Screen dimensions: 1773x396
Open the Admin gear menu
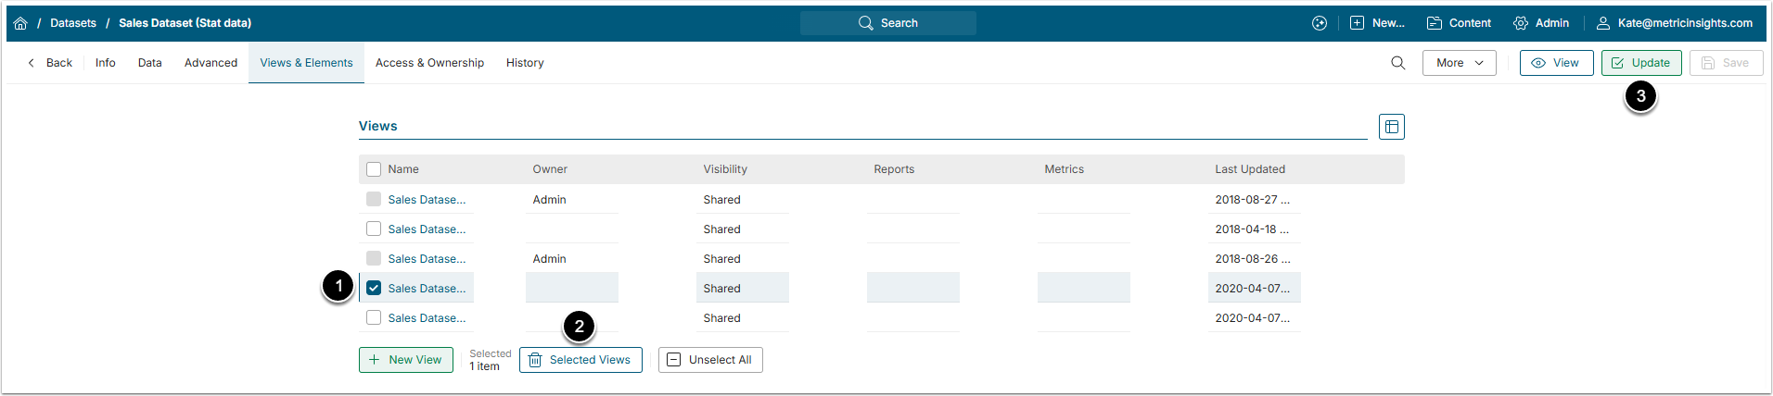(x=1540, y=23)
